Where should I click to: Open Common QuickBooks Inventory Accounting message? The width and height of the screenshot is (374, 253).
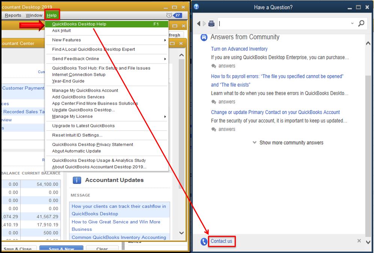click(x=119, y=237)
